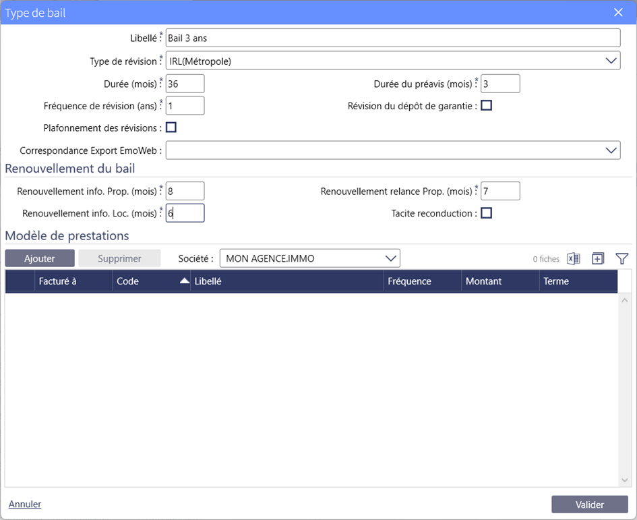
Task: Check the Tacite reconduction box
Action: pos(486,213)
